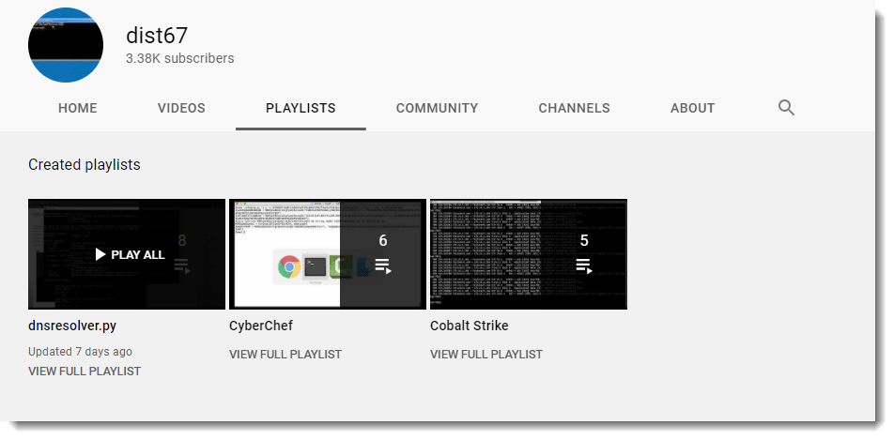This screenshot has height=440, width=894.
Task: Switch to the Home tab
Action: (x=77, y=108)
